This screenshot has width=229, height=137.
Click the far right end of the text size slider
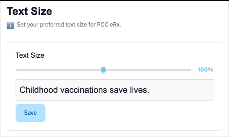191,70
